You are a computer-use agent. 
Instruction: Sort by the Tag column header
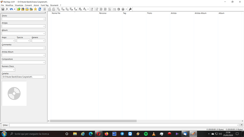tap(124, 13)
